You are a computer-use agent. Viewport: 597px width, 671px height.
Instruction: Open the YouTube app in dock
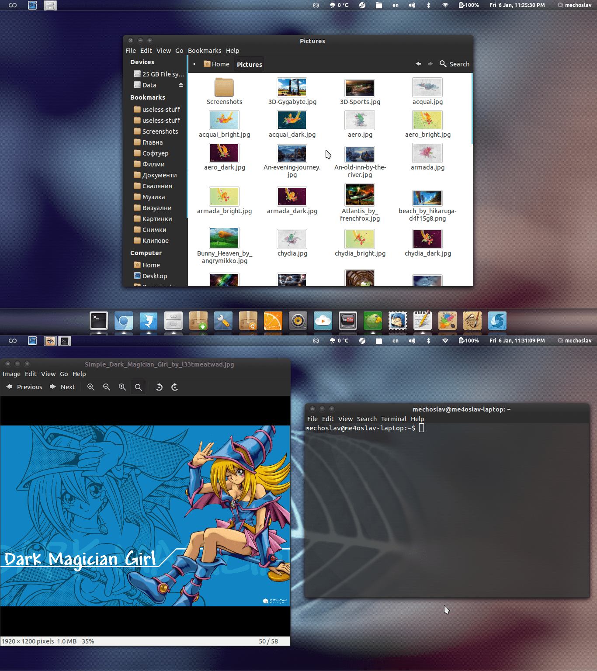pos(348,321)
